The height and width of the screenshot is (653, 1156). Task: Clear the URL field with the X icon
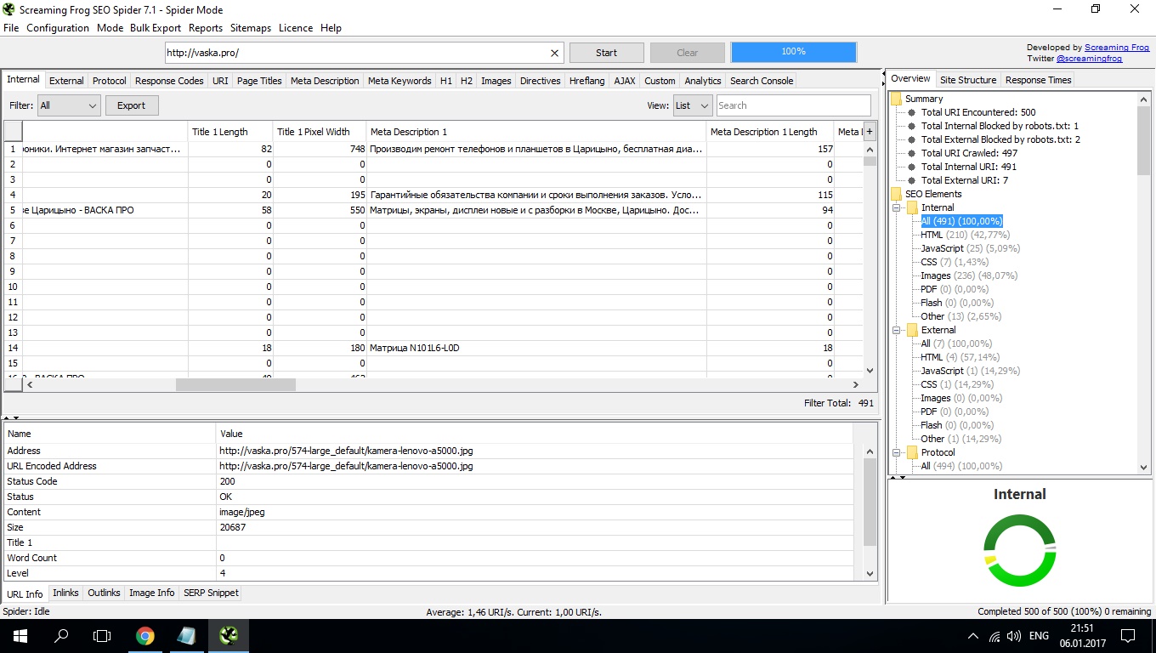pyautogui.click(x=555, y=53)
